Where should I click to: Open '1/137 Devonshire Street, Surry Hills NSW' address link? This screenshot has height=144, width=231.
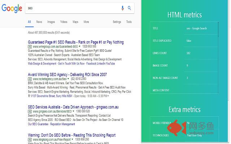coord(51,96)
